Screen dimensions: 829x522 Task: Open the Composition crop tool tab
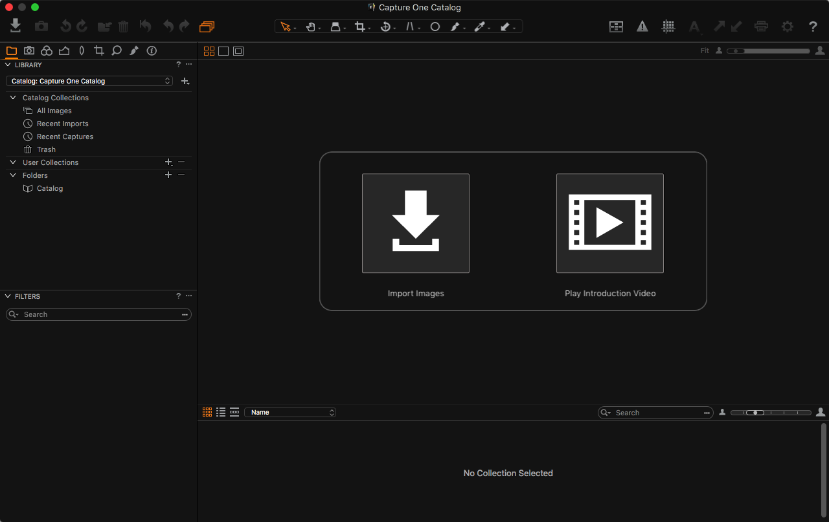pos(99,50)
